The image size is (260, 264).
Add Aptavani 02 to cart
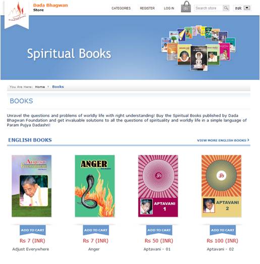click(223, 230)
